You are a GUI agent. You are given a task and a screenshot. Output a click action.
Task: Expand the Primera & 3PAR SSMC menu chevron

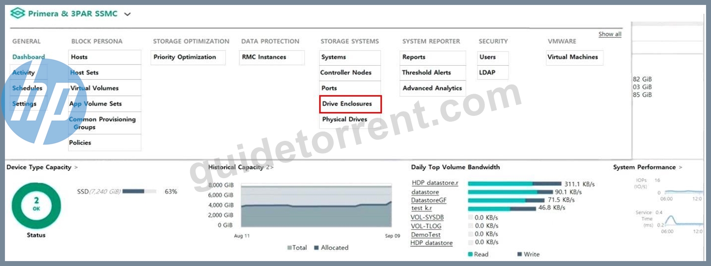(x=127, y=14)
